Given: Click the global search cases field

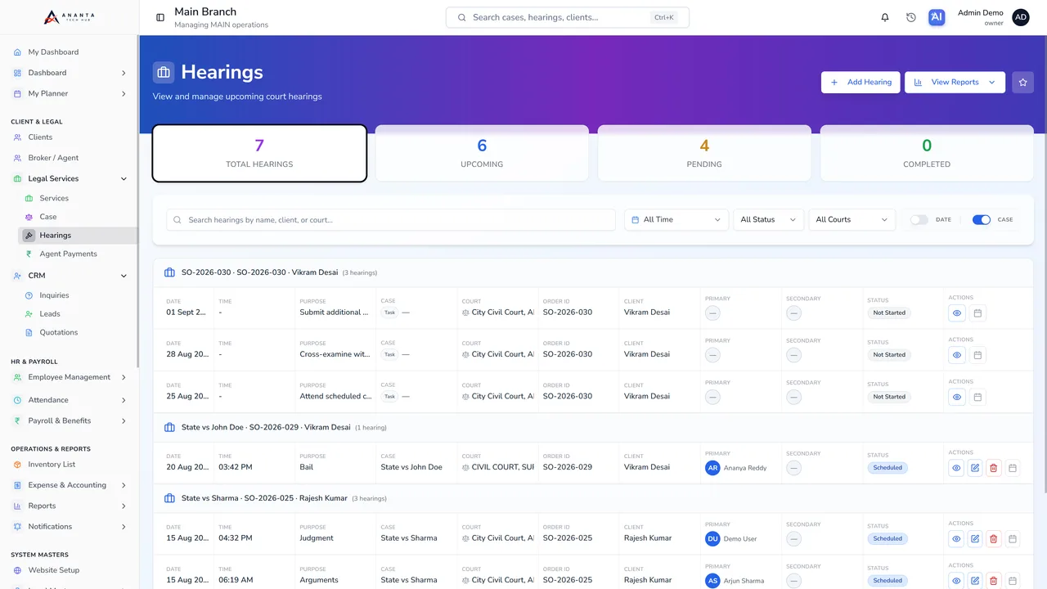Looking at the screenshot, I should tap(568, 17).
